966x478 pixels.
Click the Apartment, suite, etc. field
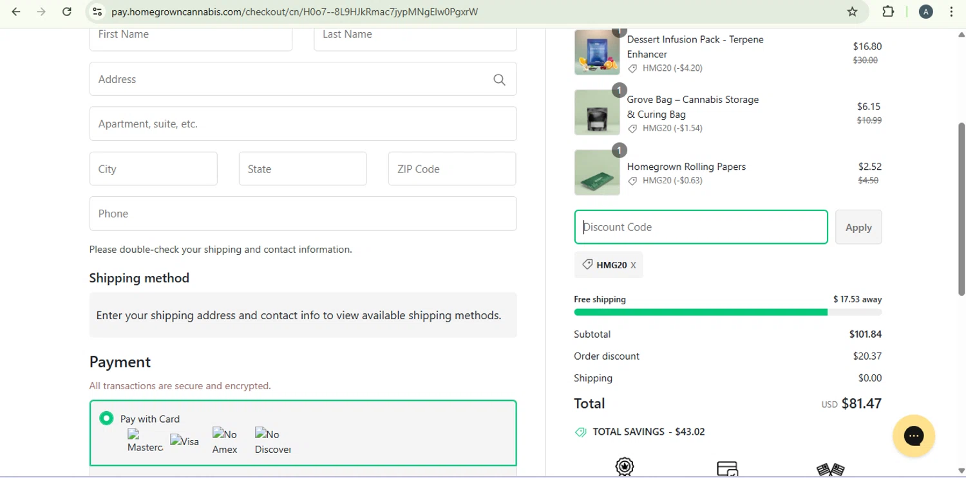[x=303, y=124]
